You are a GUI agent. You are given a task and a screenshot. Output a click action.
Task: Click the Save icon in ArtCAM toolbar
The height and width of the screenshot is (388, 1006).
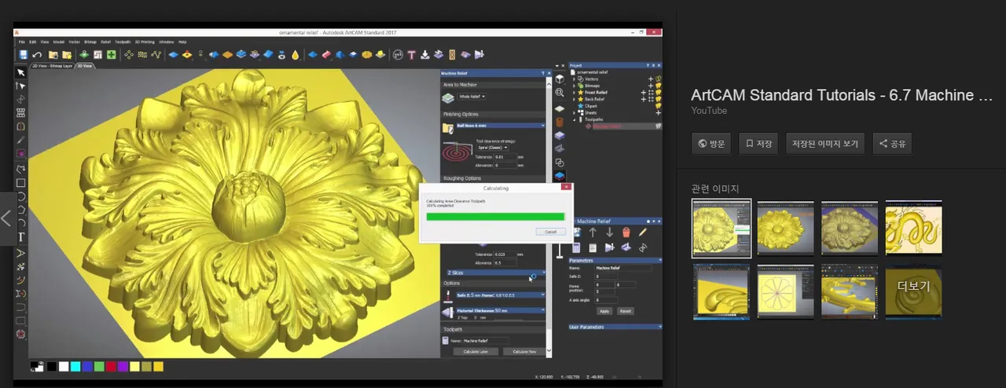pos(23,55)
